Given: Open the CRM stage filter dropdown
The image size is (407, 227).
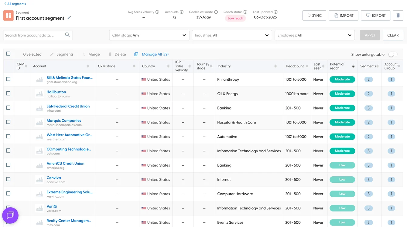Looking at the screenshot, I should pos(149,35).
